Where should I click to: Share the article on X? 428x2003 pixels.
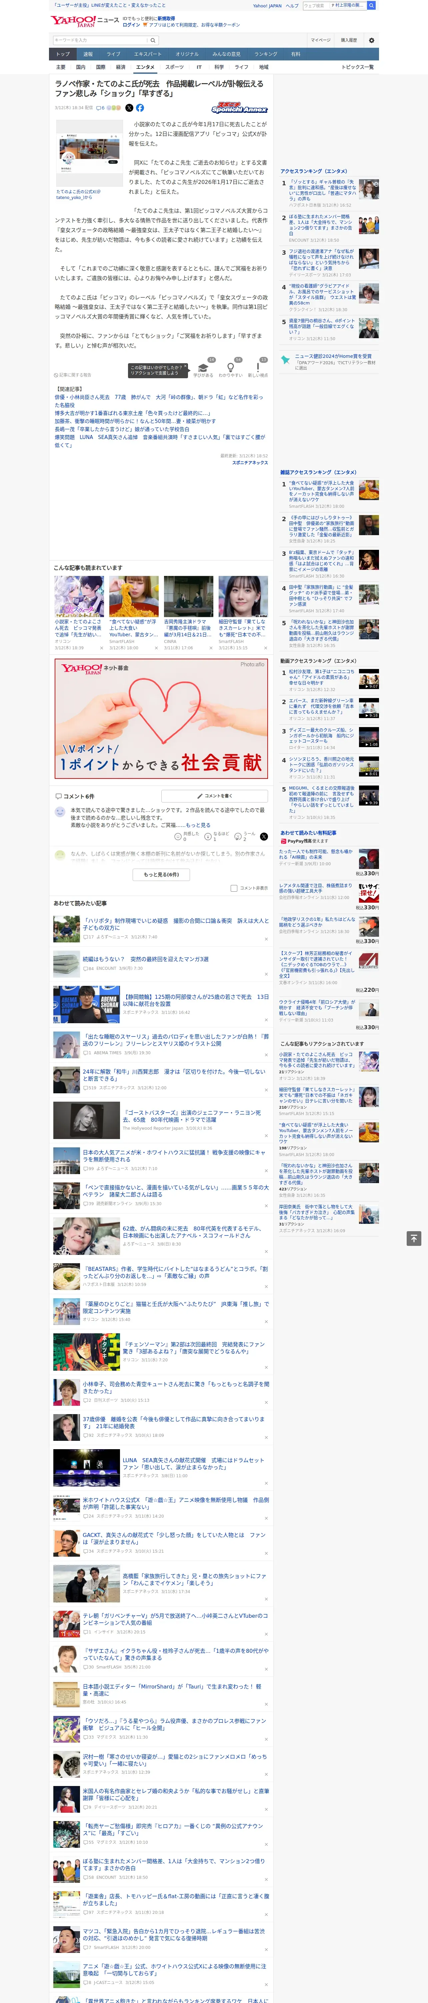click(129, 108)
